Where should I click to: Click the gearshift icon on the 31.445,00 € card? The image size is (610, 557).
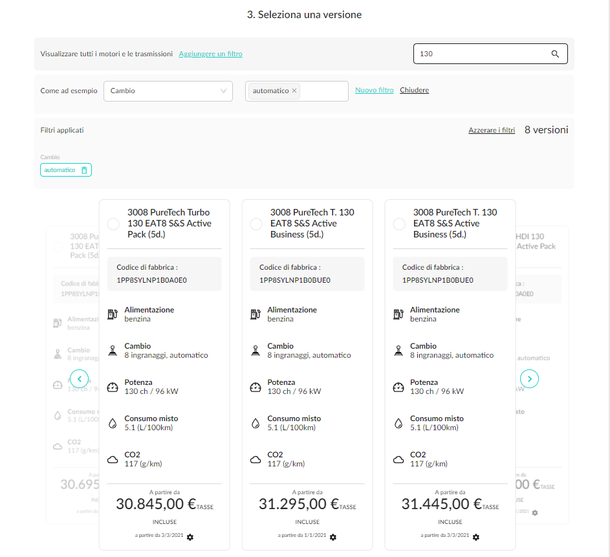398,351
